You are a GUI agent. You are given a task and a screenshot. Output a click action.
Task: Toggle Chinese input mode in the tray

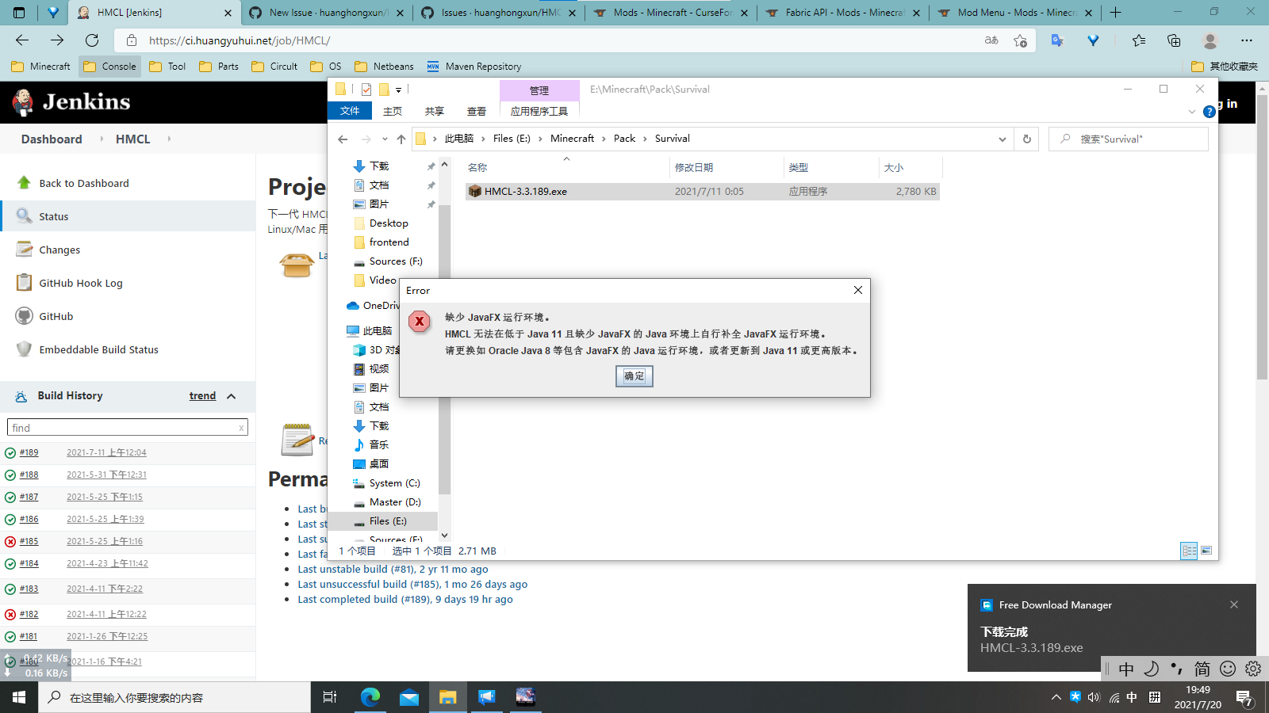(1130, 698)
